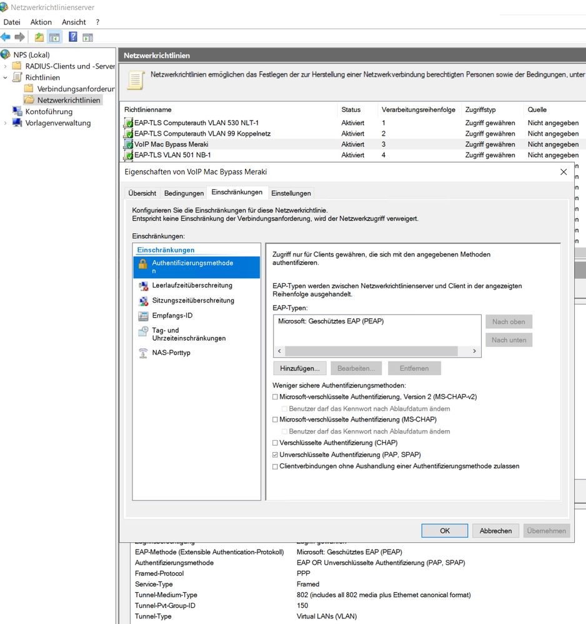586x624 pixels.
Task: Select Microsoft: Geschütztes EAP (PEAP) entry
Action: [x=330, y=321]
